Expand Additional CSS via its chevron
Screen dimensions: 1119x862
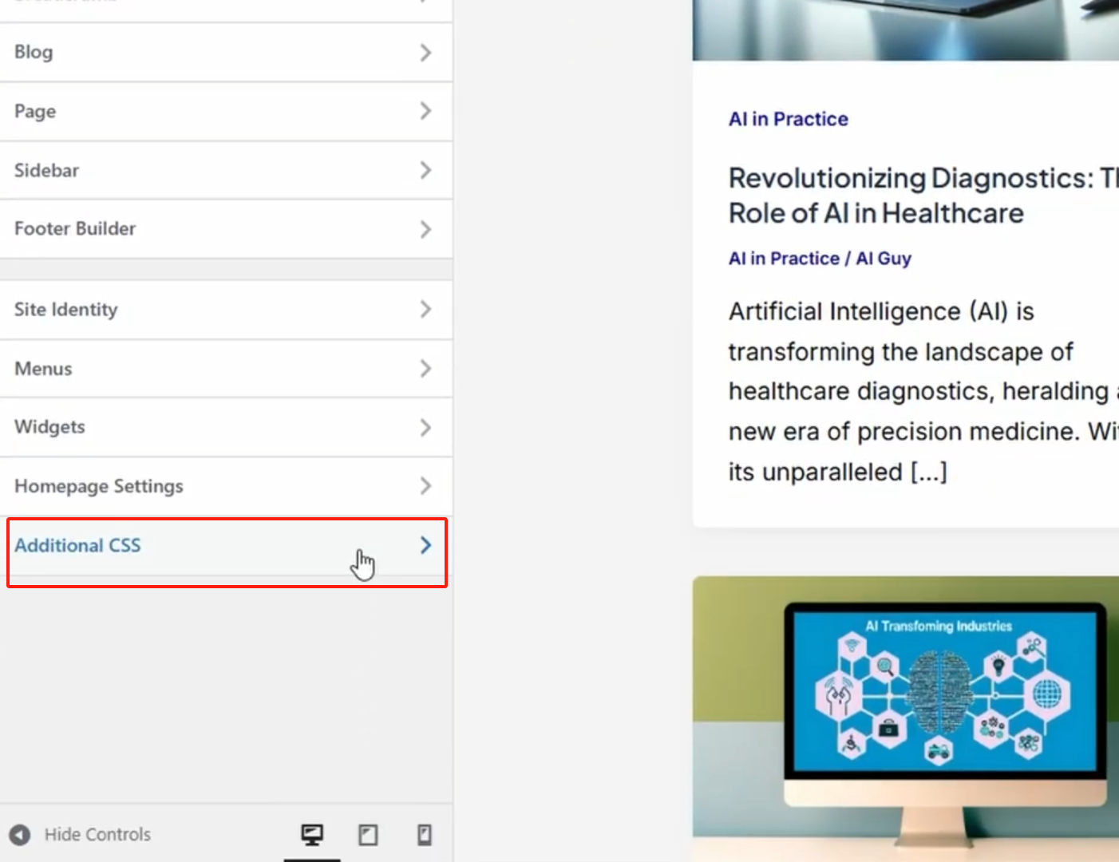pyautogui.click(x=425, y=545)
